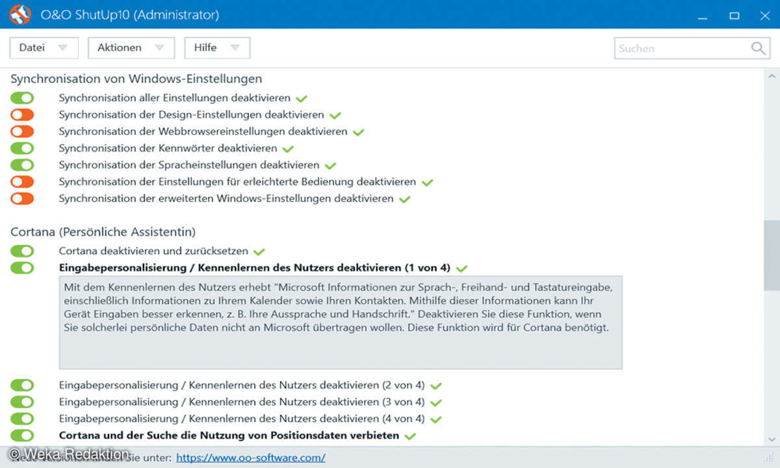Click green checkmark beside 'Synchronisation aller Einstellungen deaktivieren'
Viewport: 780px width, 468px height.
(x=302, y=99)
